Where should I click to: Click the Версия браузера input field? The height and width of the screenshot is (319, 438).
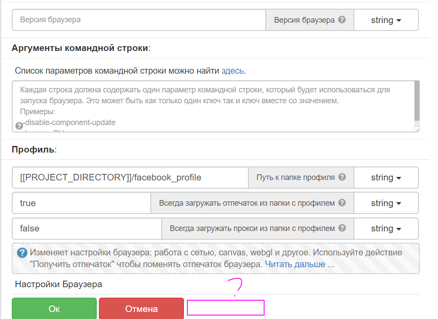(139, 20)
